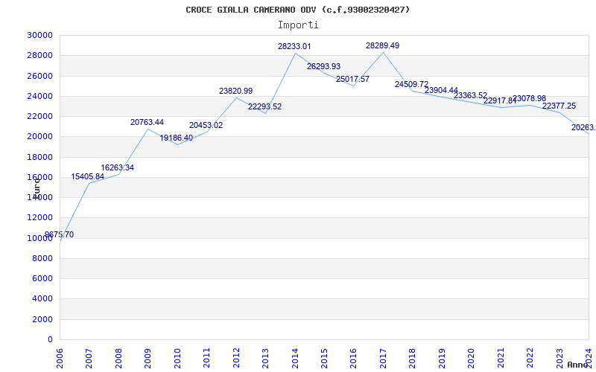Click the x-axis year 2010
596x372 pixels.
pos(177,358)
